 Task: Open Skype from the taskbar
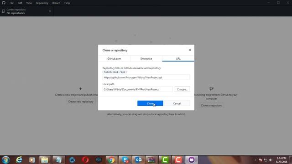125,160
